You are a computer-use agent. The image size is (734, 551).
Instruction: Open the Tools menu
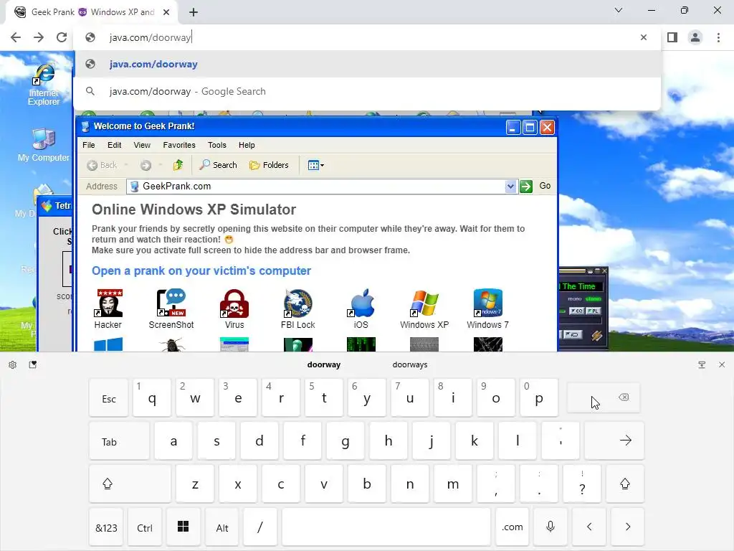pos(217,145)
